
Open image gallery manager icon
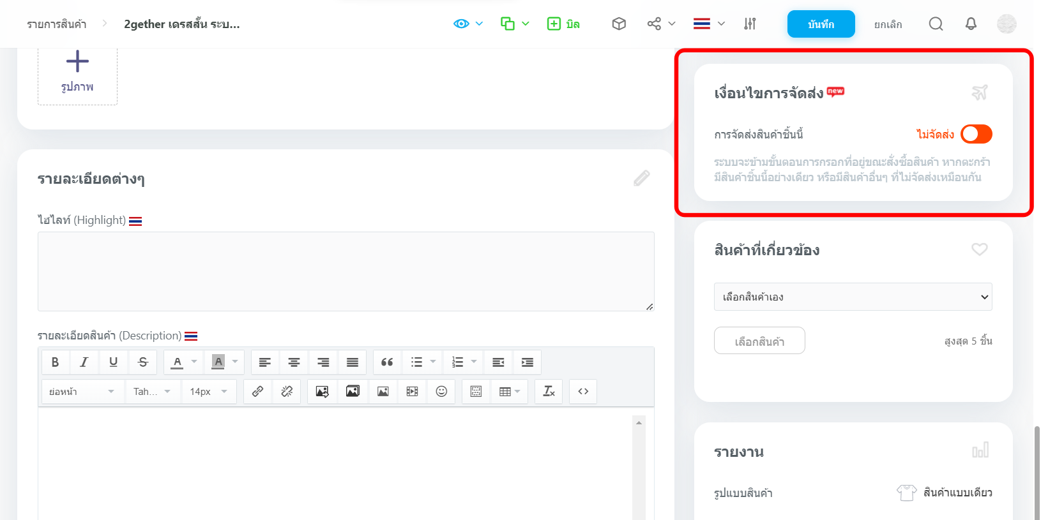[353, 391]
